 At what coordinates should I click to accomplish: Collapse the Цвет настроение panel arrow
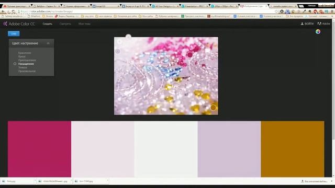coord(48,43)
